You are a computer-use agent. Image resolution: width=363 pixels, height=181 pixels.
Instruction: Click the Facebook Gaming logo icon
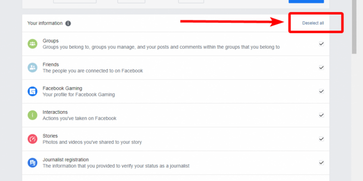tap(32, 91)
